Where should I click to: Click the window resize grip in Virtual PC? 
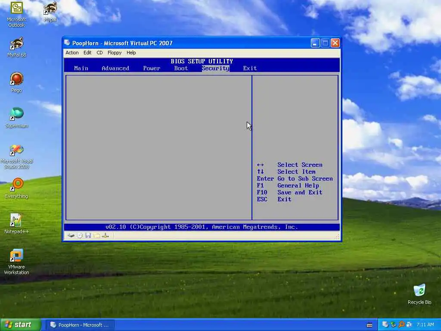[x=337, y=237]
